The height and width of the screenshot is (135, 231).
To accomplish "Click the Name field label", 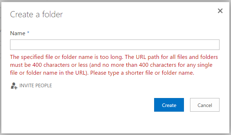I will [x=18, y=33].
